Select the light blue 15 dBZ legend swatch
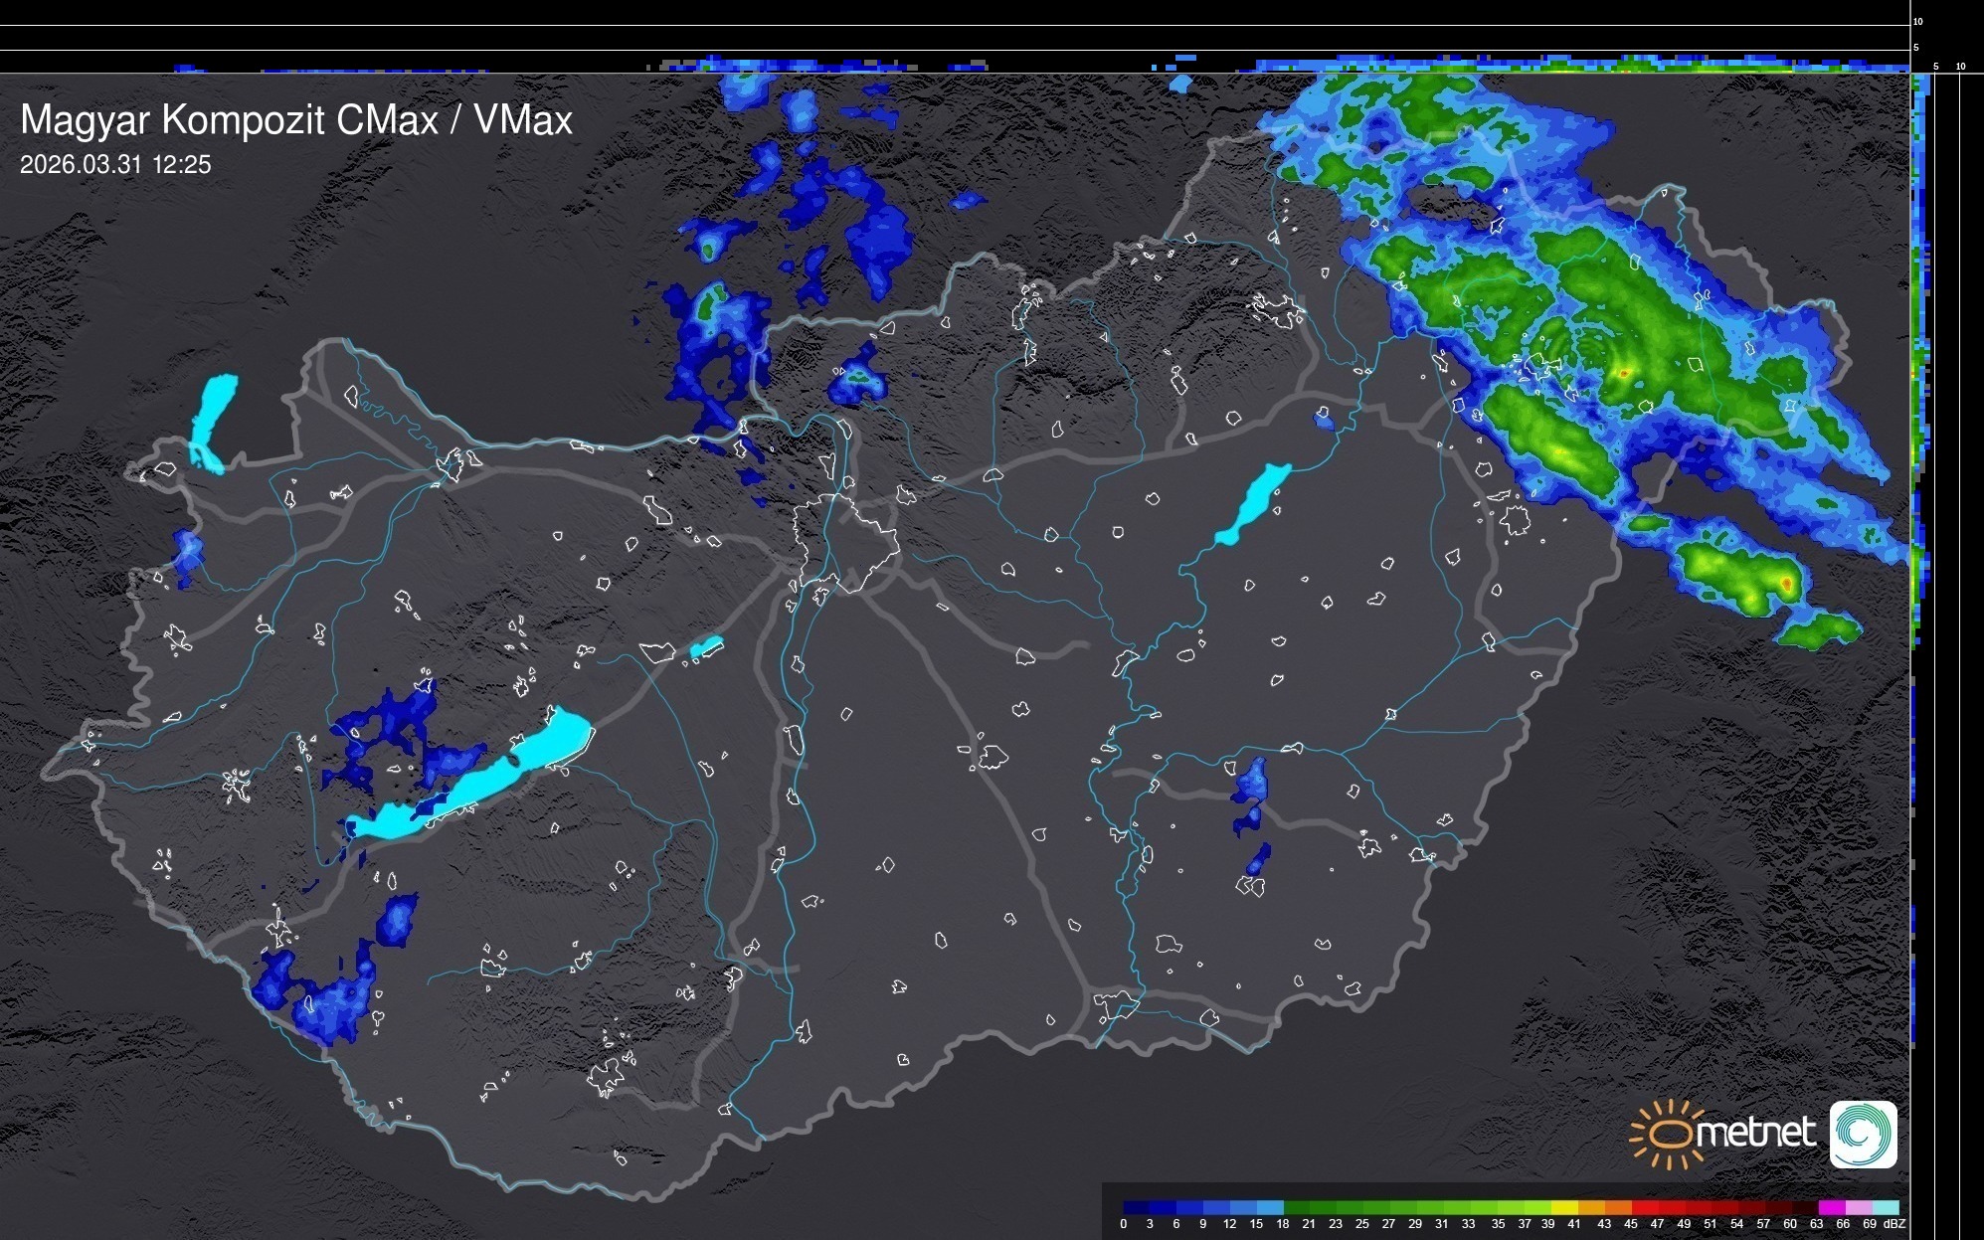 pos(1271,1207)
